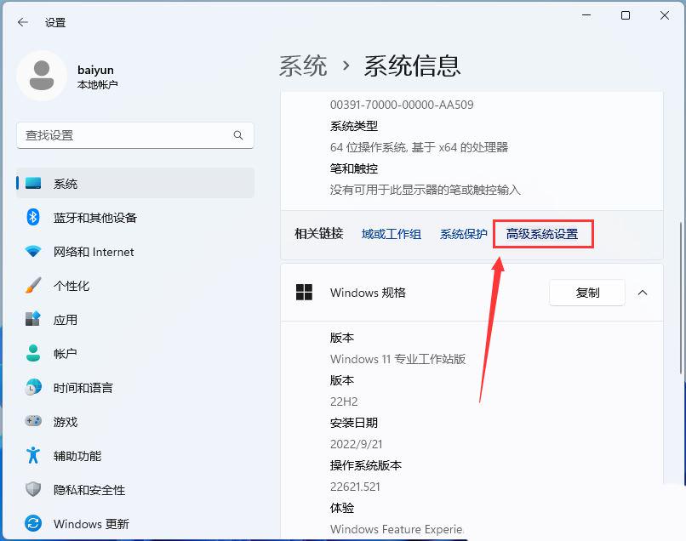Click the baiyun account name
686x541 pixels.
95,70
